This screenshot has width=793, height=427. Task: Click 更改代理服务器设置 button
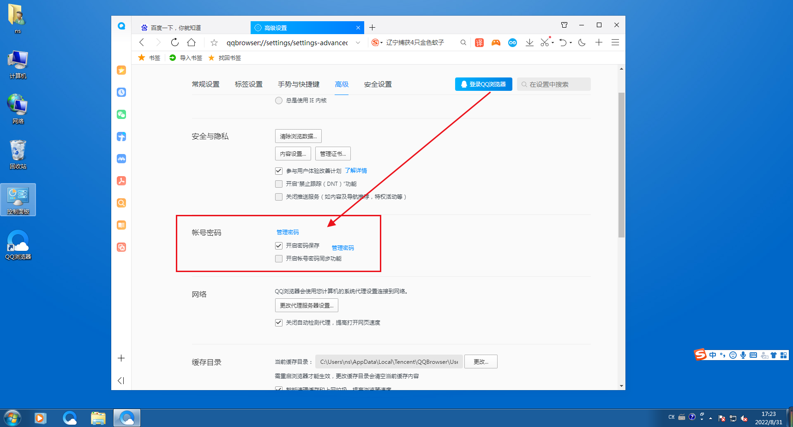[307, 305]
